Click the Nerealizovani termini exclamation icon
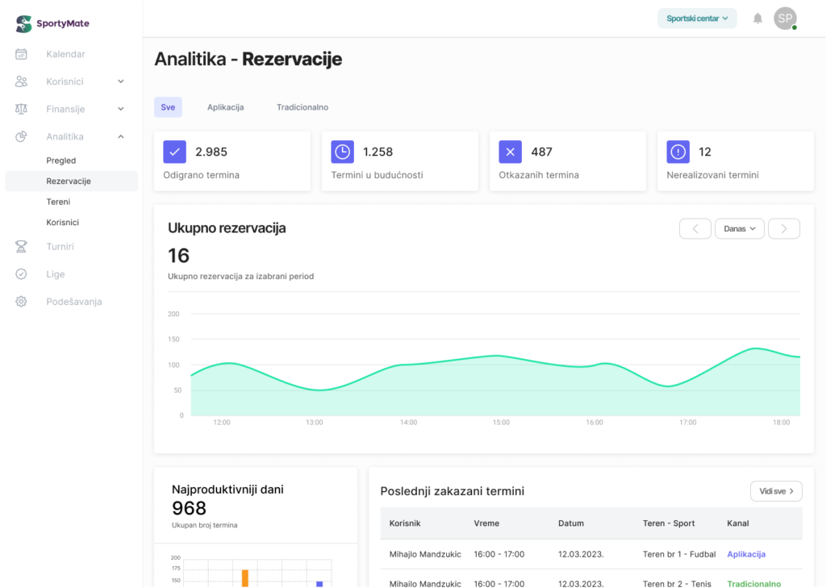The image size is (826, 588). pyautogui.click(x=678, y=152)
